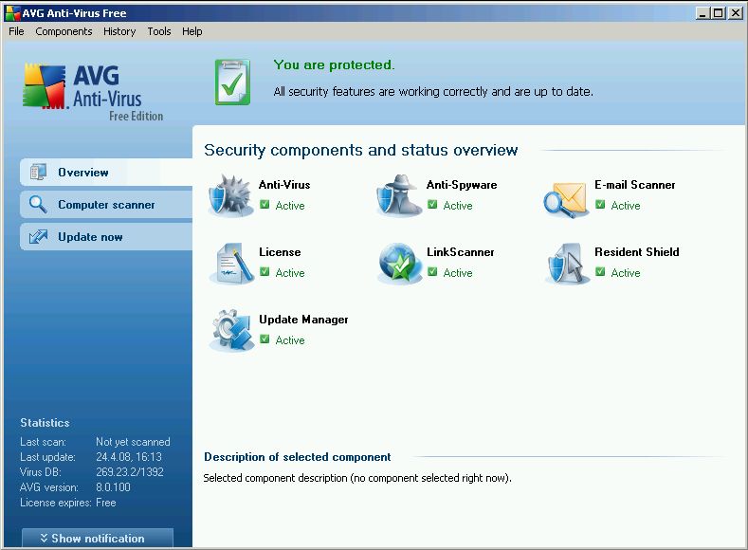The width and height of the screenshot is (748, 550).
Task: Select the Update Manager gear icon
Action: coord(232,330)
